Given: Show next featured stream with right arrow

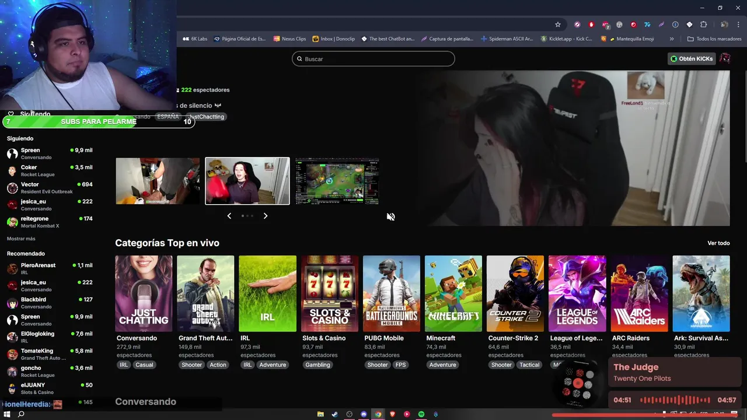Looking at the screenshot, I should point(266,216).
